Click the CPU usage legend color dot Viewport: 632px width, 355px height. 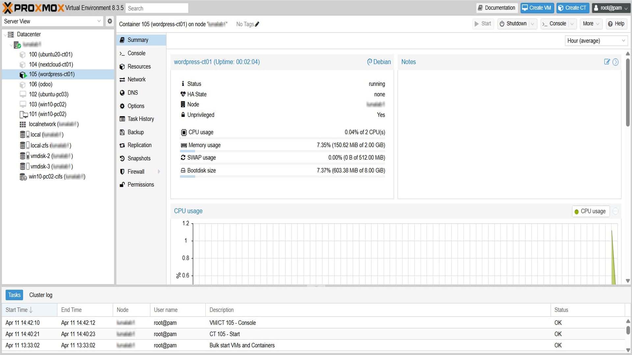coord(576,212)
